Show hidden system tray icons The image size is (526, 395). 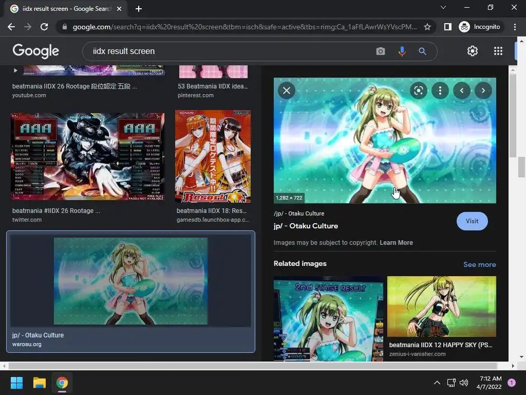[x=437, y=383]
